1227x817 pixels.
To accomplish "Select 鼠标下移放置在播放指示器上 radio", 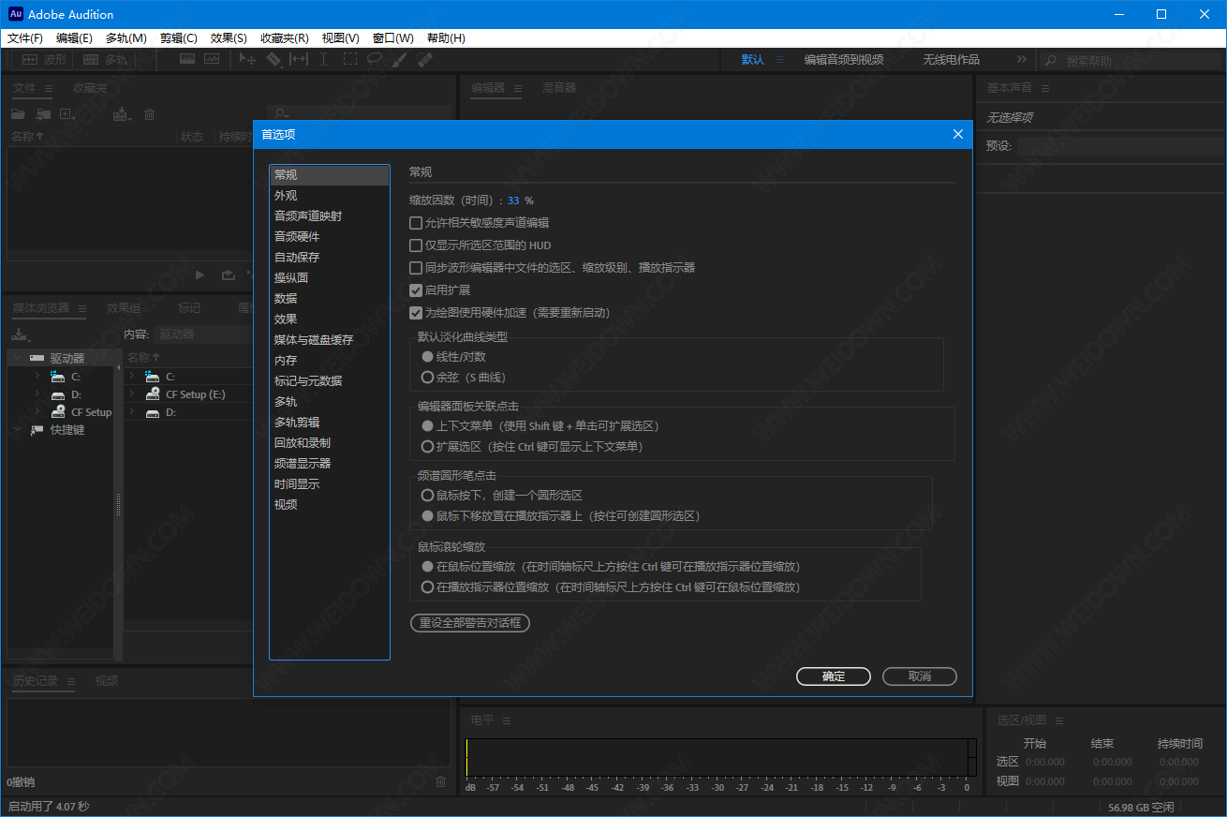I will (x=428, y=516).
